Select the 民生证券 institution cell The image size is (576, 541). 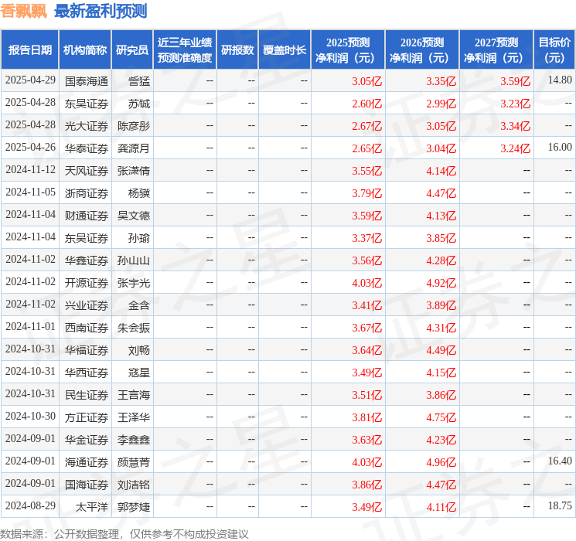pyautogui.click(x=87, y=395)
